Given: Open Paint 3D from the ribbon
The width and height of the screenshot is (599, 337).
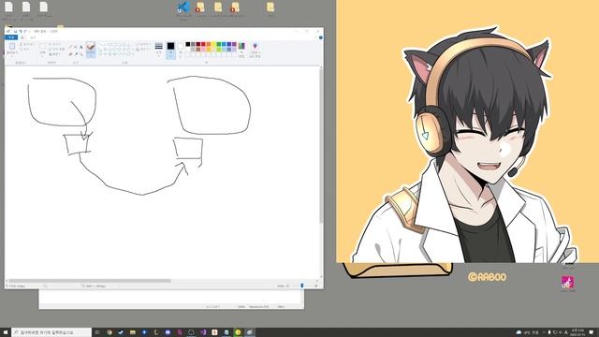Looking at the screenshot, I should (x=255, y=50).
